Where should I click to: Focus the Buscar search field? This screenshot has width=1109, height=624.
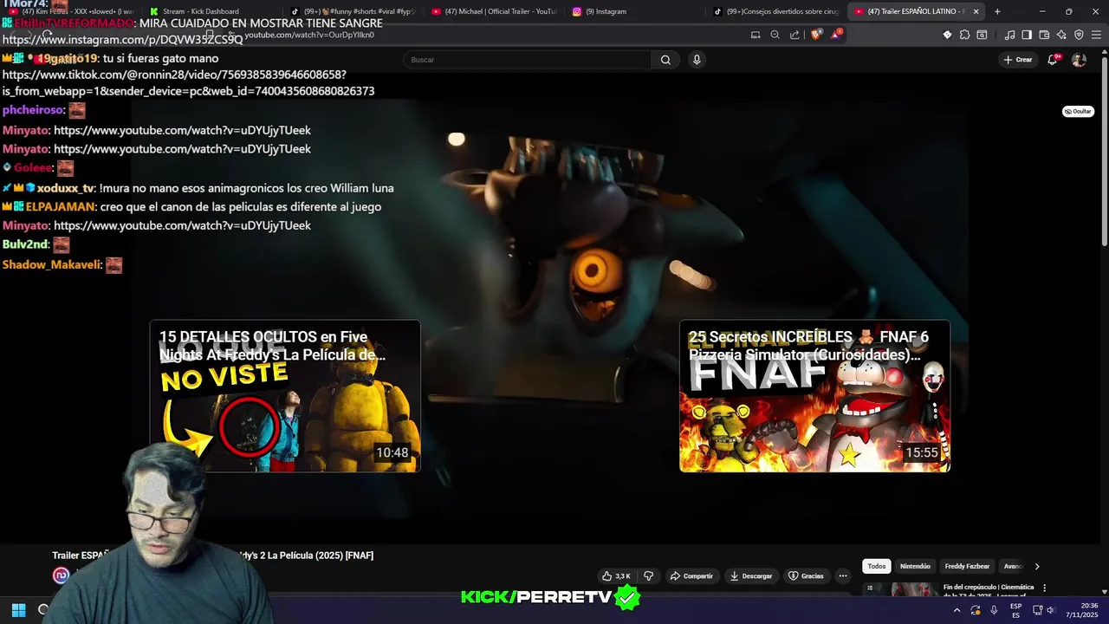coord(527,60)
